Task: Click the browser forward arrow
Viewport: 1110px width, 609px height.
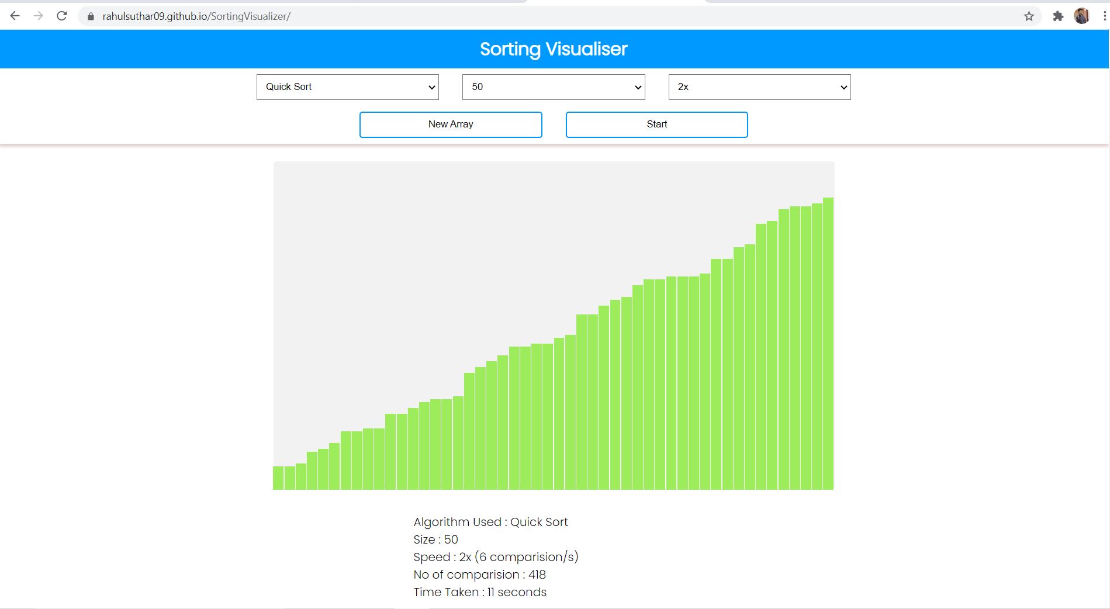Action: click(39, 16)
